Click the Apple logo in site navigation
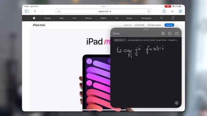 pyautogui.click(x=34, y=18)
